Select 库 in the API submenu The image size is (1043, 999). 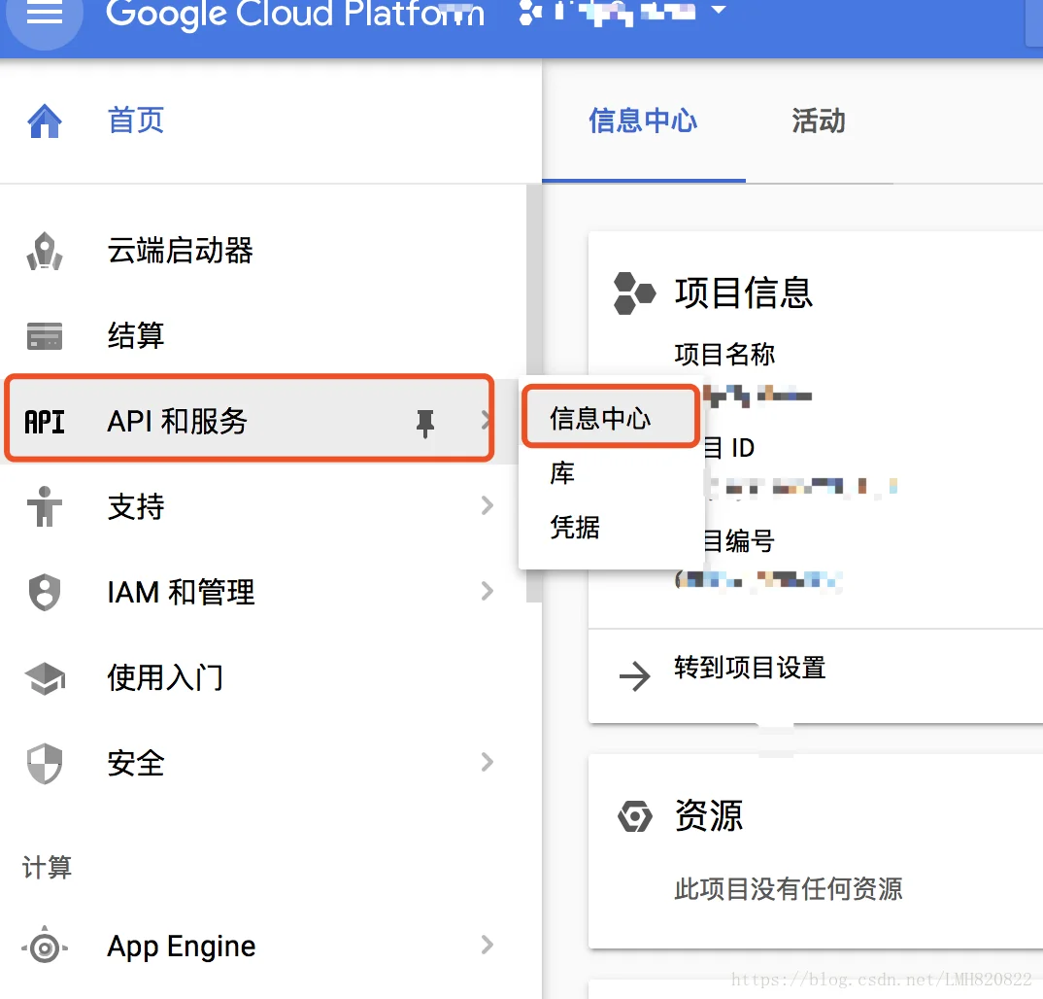(x=610, y=473)
